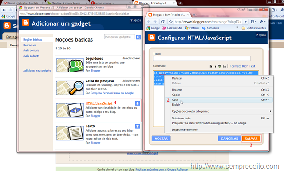Image resolution: width=284 pixels, height=171 pixels.
Task: Choose Recortar in the context menu
Action: pyautogui.click(x=219, y=90)
